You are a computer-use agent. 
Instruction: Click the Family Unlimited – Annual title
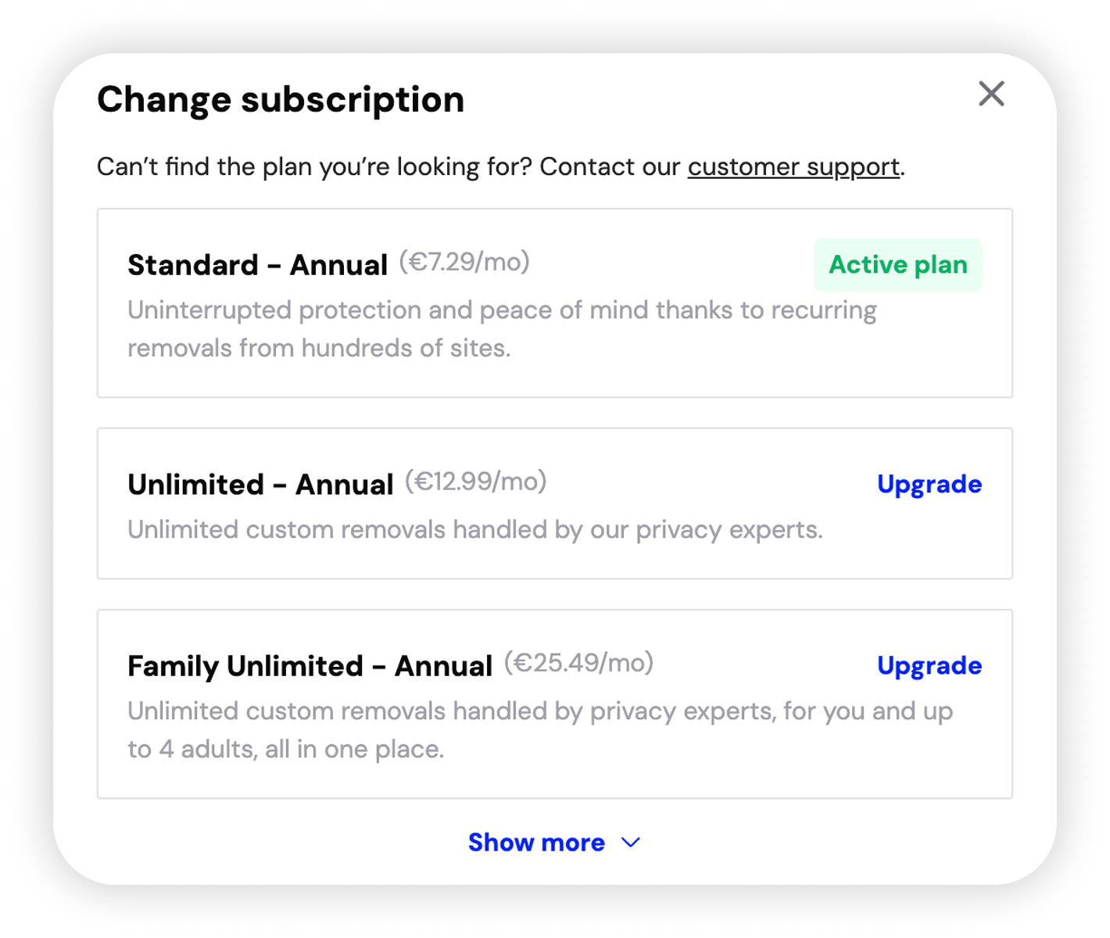tap(310, 666)
